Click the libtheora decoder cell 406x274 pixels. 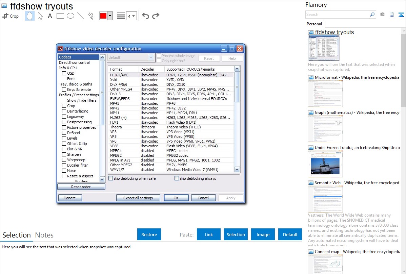point(148,127)
